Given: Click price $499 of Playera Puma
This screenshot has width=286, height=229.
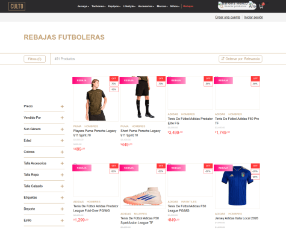Looking at the screenshot, I should click(79, 149).
